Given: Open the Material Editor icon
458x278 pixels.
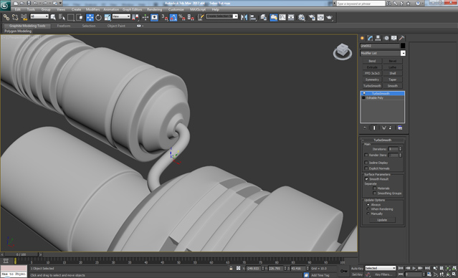Looking at the screenshot, I should point(302,17).
